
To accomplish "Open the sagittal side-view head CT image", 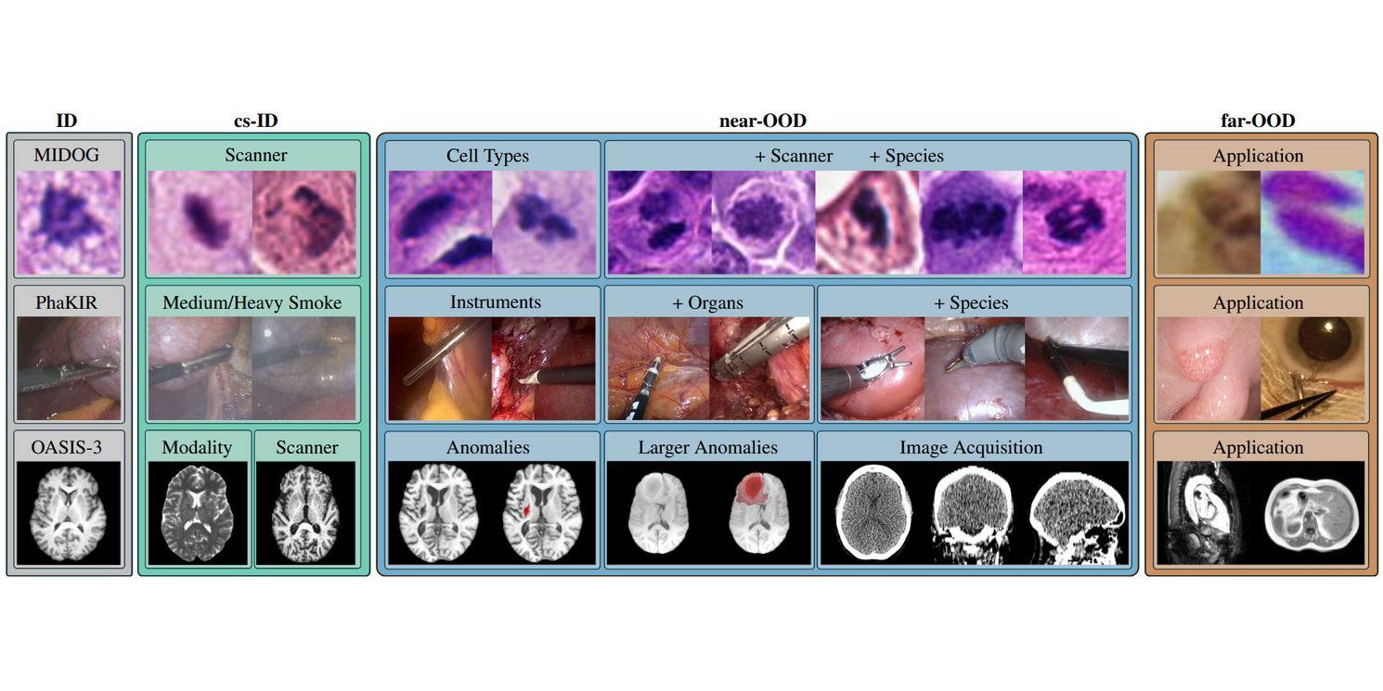I will coord(1079,513).
